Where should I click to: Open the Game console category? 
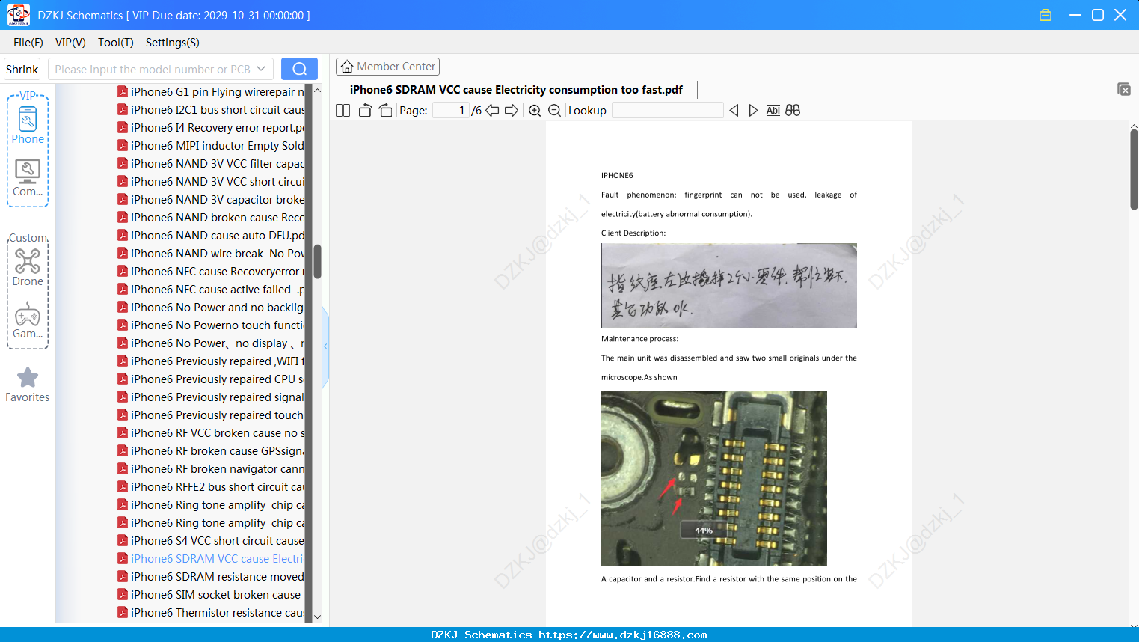(x=28, y=320)
